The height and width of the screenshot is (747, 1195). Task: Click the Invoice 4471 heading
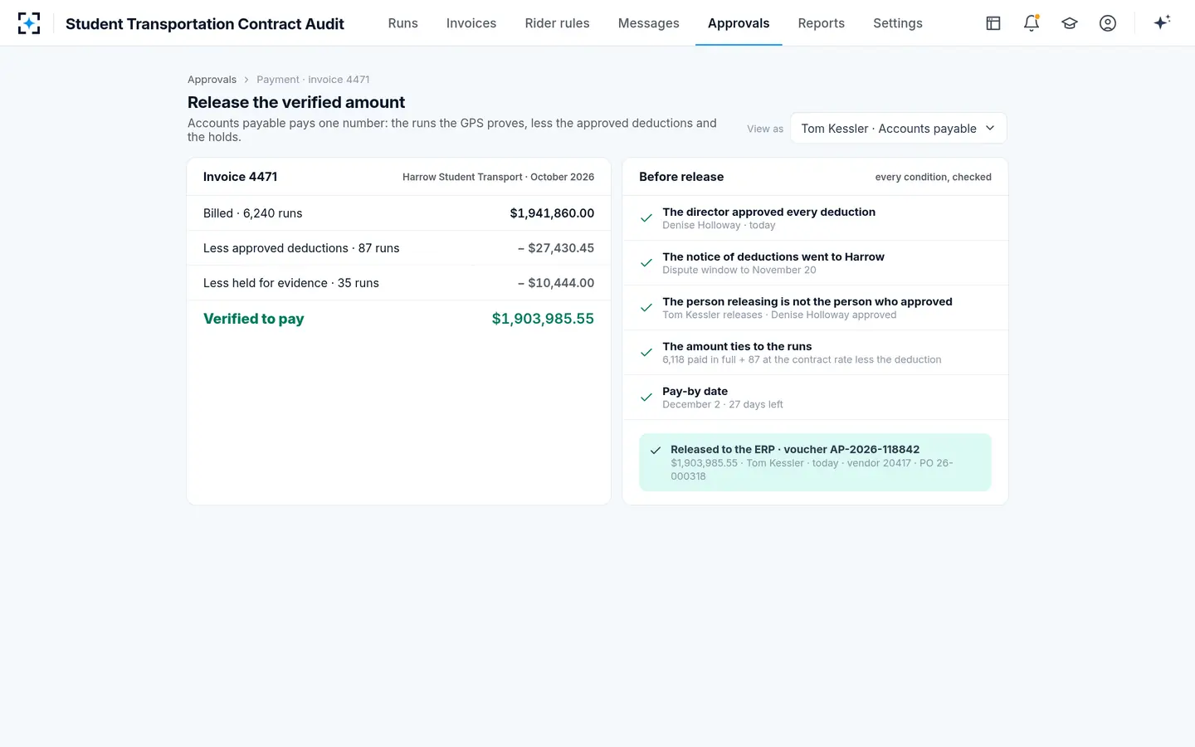pyautogui.click(x=241, y=177)
